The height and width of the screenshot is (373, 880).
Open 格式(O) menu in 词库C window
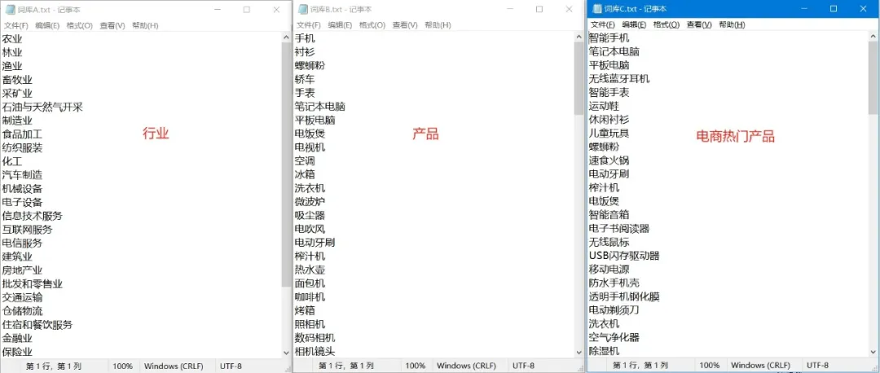click(x=667, y=24)
